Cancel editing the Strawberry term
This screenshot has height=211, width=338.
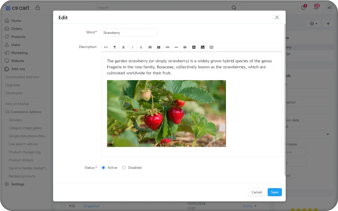(257, 192)
